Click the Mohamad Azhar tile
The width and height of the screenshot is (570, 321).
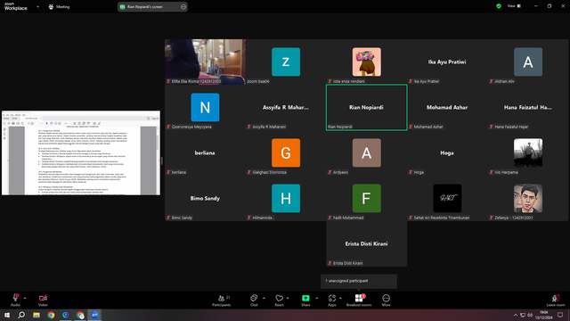click(447, 107)
